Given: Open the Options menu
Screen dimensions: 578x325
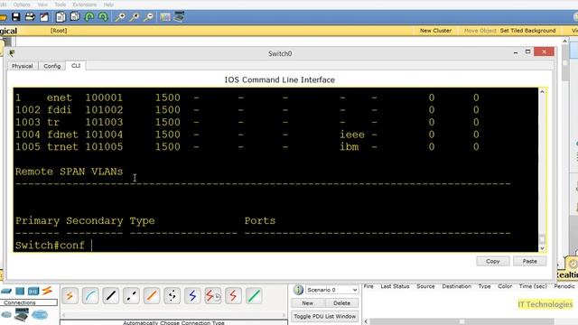Looking at the screenshot, I should pyautogui.click(x=22, y=5).
